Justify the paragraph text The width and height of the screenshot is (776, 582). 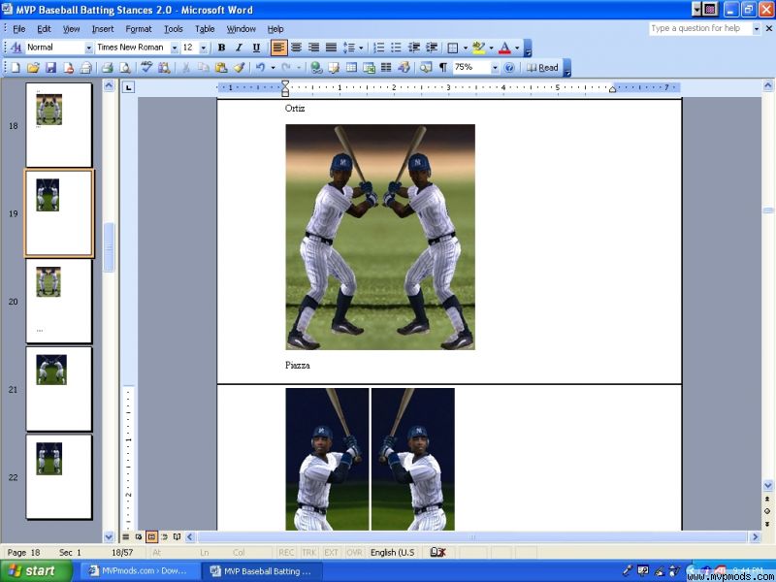point(331,48)
